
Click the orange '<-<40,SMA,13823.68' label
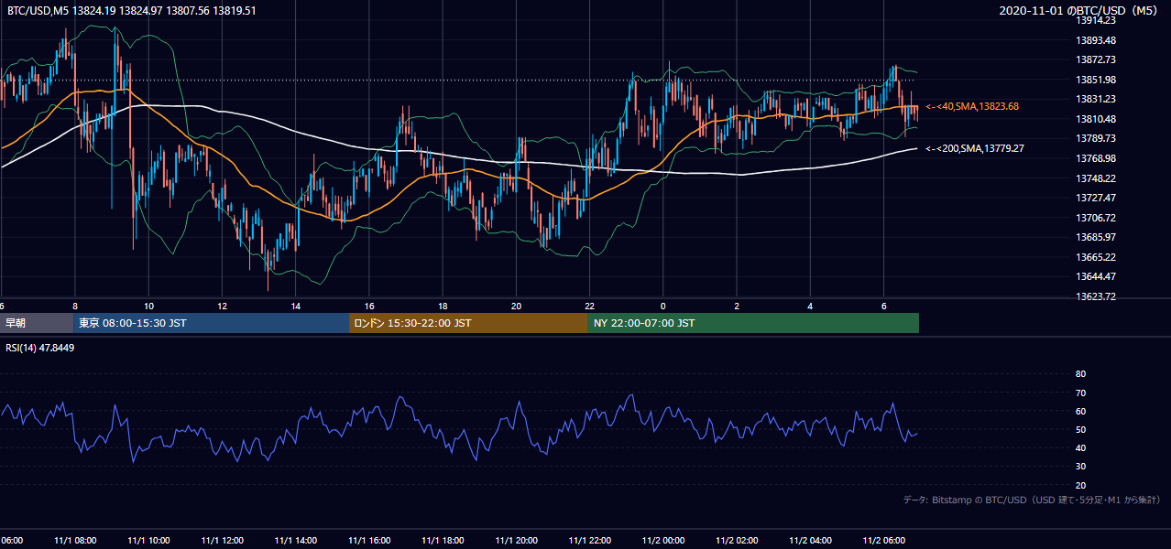click(x=972, y=106)
